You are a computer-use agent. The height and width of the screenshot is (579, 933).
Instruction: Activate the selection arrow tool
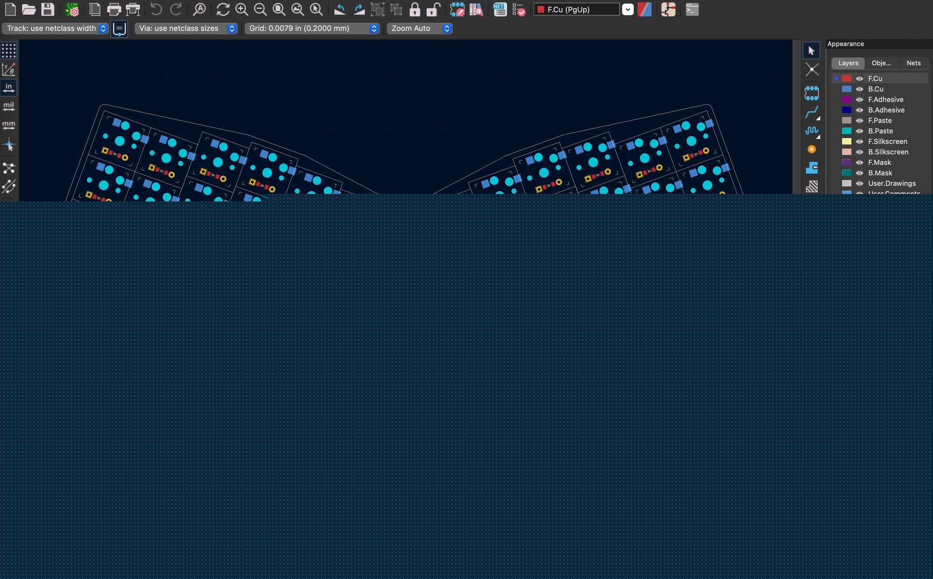(x=812, y=50)
